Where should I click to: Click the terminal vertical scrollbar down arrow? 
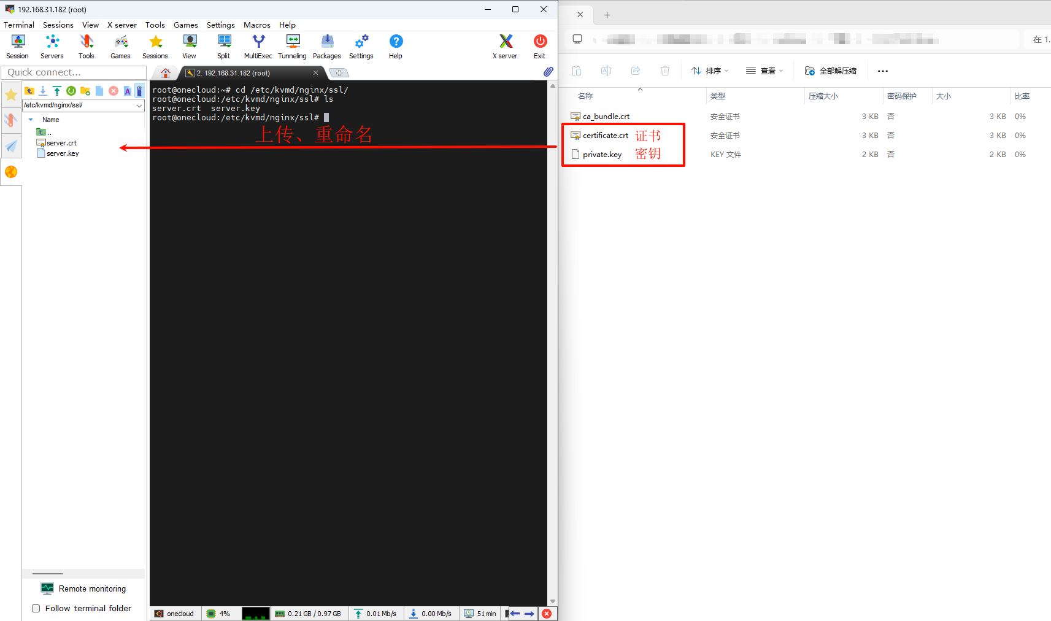[x=553, y=602]
